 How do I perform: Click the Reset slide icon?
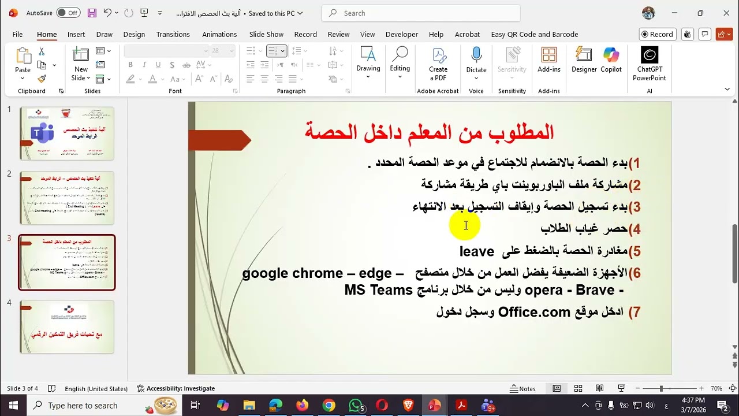click(x=100, y=65)
